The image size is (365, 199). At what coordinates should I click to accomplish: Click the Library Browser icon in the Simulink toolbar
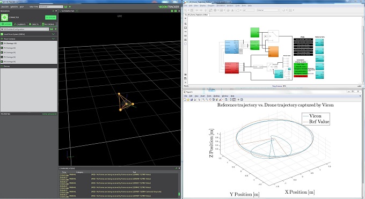click(210, 10)
